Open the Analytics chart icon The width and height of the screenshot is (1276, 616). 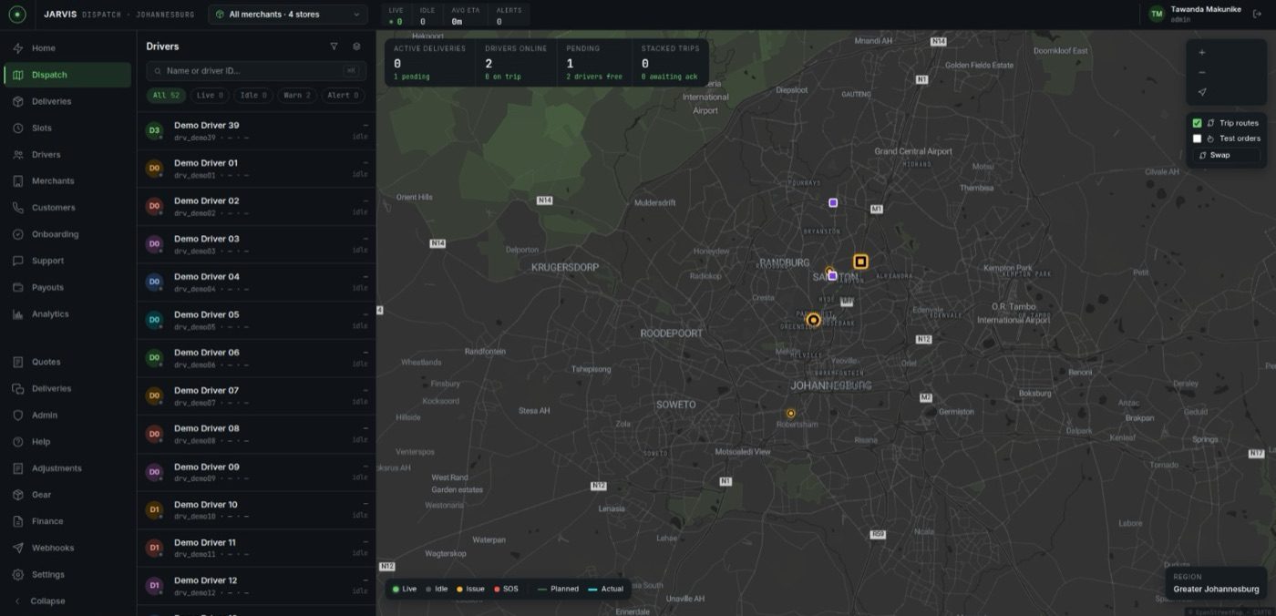pos(17,314)
